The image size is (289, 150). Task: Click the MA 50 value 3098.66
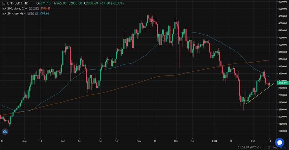[x=44, y=14]
